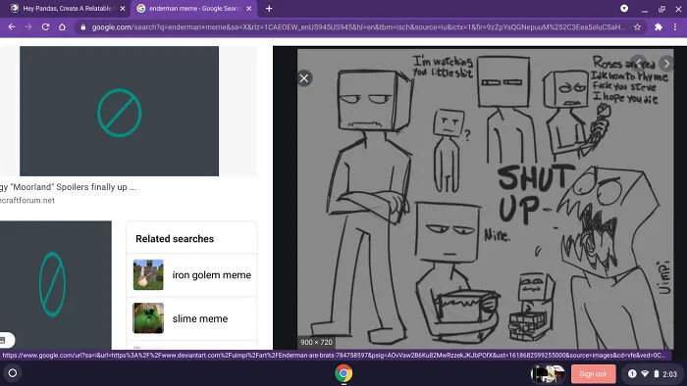The height and width of the screenshot is (386, 687).
Task: View site info via the lock icon
Action: click(83, 27)
